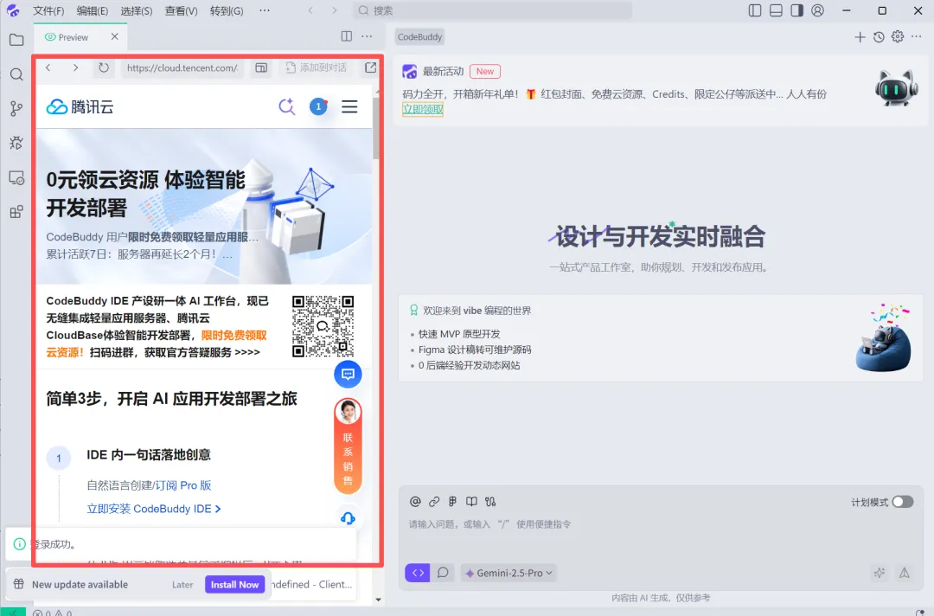Open the preview in external browser

[x=370, y=67]
